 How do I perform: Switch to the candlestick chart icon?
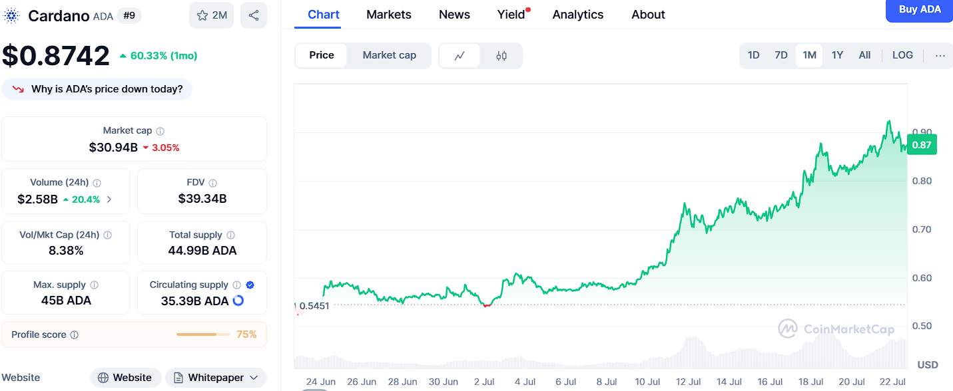tap(501, 56)
